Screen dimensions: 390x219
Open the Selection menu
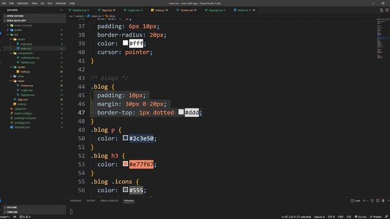(23, 3)
